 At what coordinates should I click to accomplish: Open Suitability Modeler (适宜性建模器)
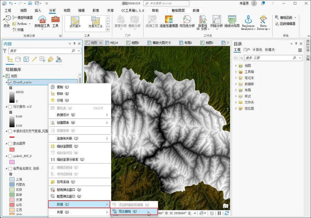(x=169, y=21)
